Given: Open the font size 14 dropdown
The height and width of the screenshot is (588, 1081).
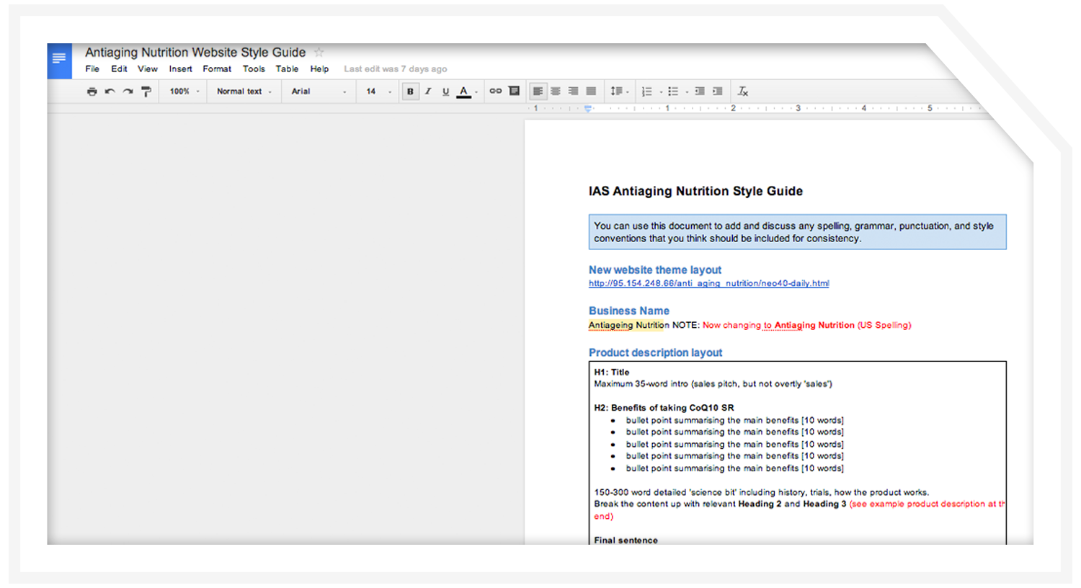Looking at the screenshot, I should (x=378, y=92).
